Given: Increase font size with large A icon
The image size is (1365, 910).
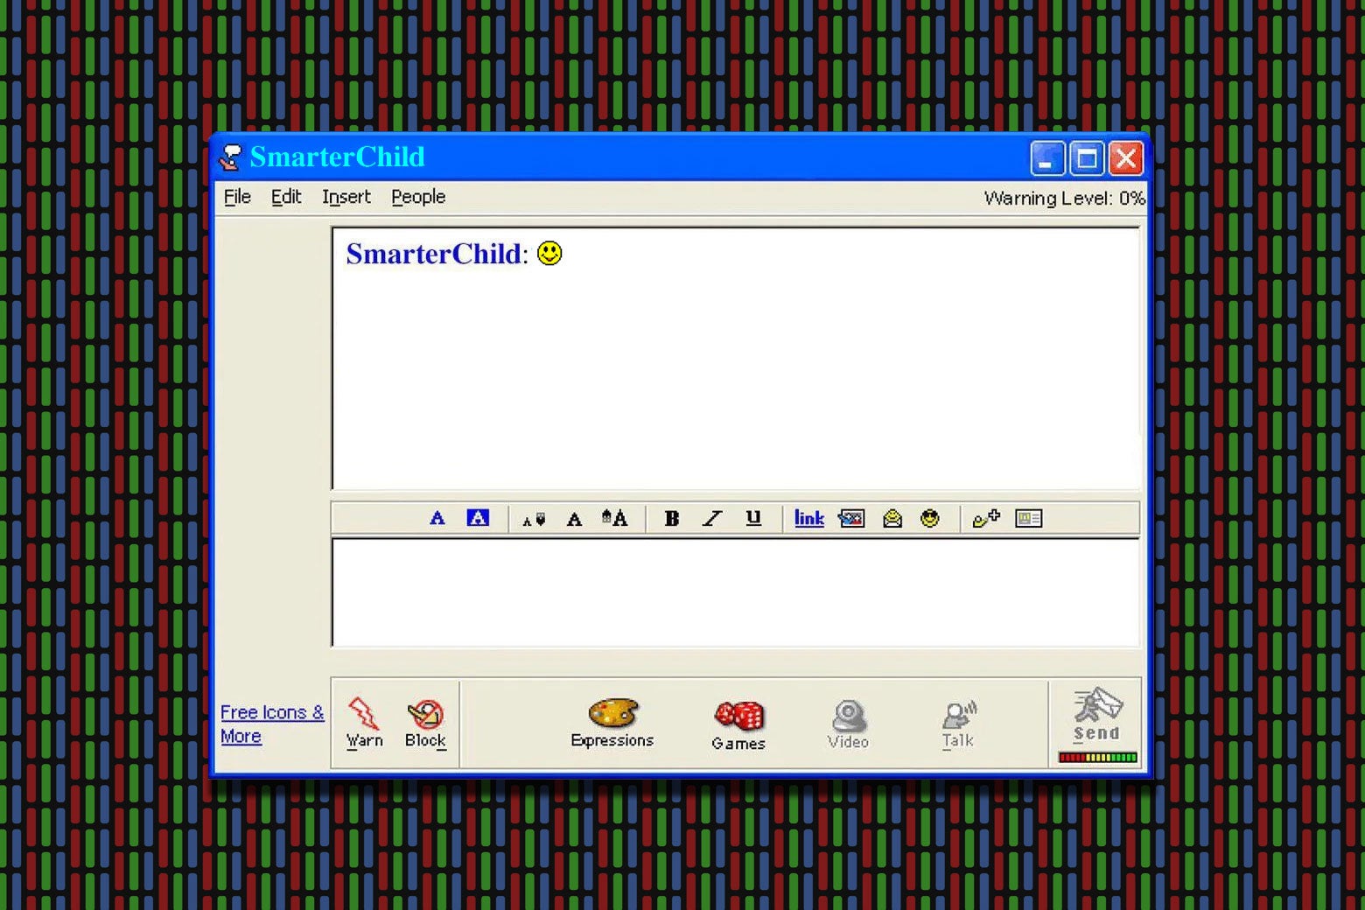Looking at the screenshot, I should click(x=614, y=518).
